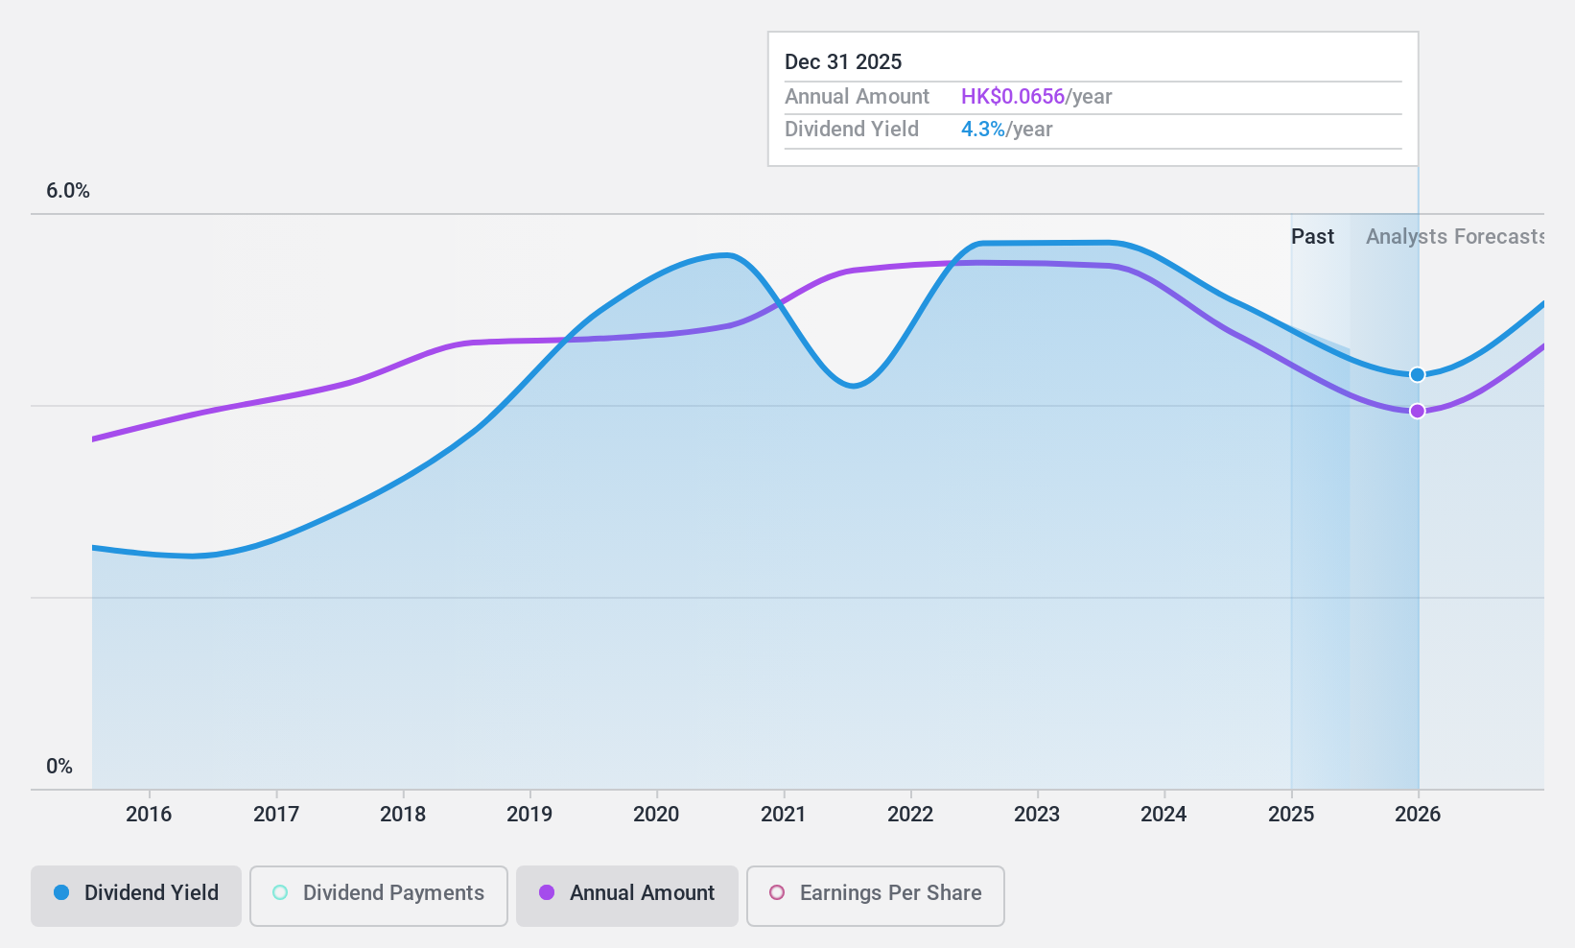This screenshot has width=1575, height=948.
Task: Click the 2025 axis label
Action: point(1291,814)
